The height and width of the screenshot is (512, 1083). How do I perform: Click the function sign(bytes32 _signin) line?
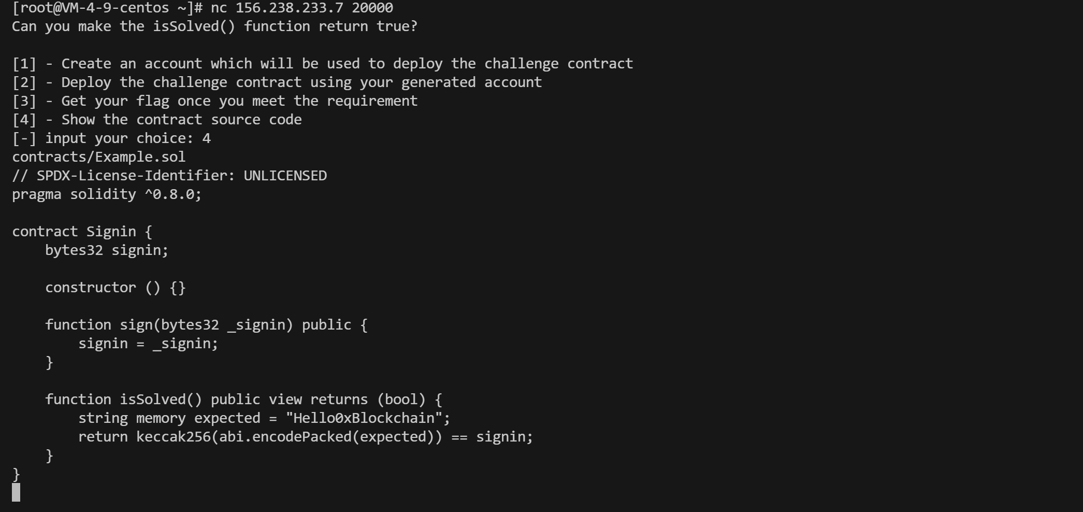coord(207,325)
